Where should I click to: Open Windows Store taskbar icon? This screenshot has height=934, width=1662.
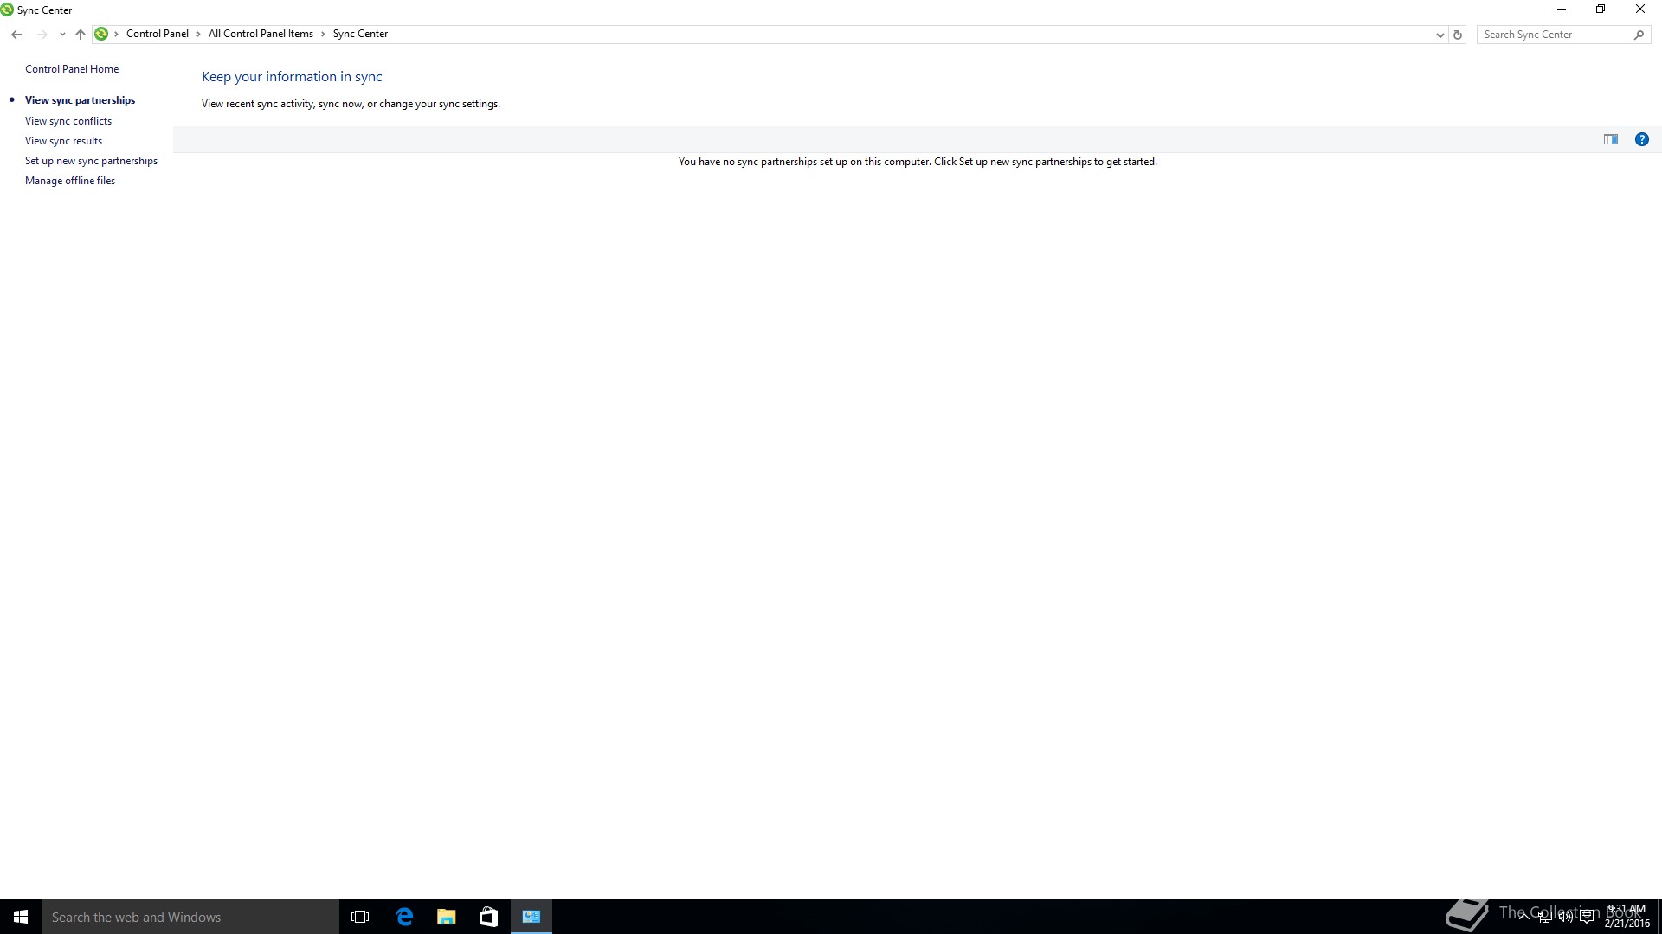[488, 917]
